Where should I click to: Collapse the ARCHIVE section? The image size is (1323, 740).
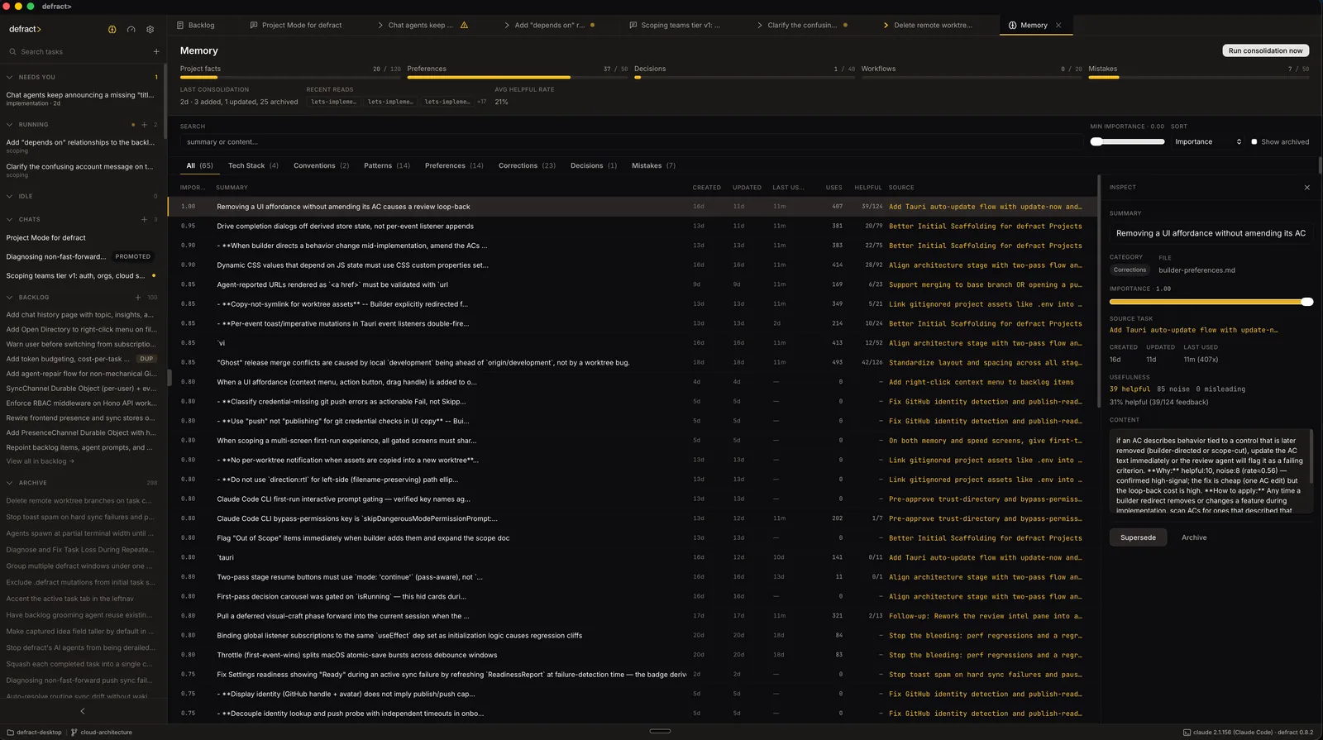10,483
